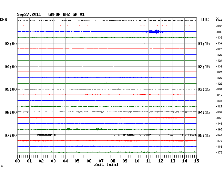Click minute 10 on the time axis
This screenshot has width=224, height=170.
click(137, 161)
